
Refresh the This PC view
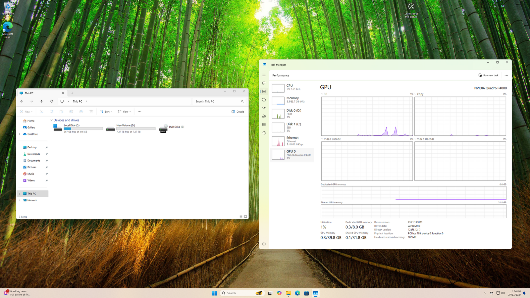coord(51,101)
